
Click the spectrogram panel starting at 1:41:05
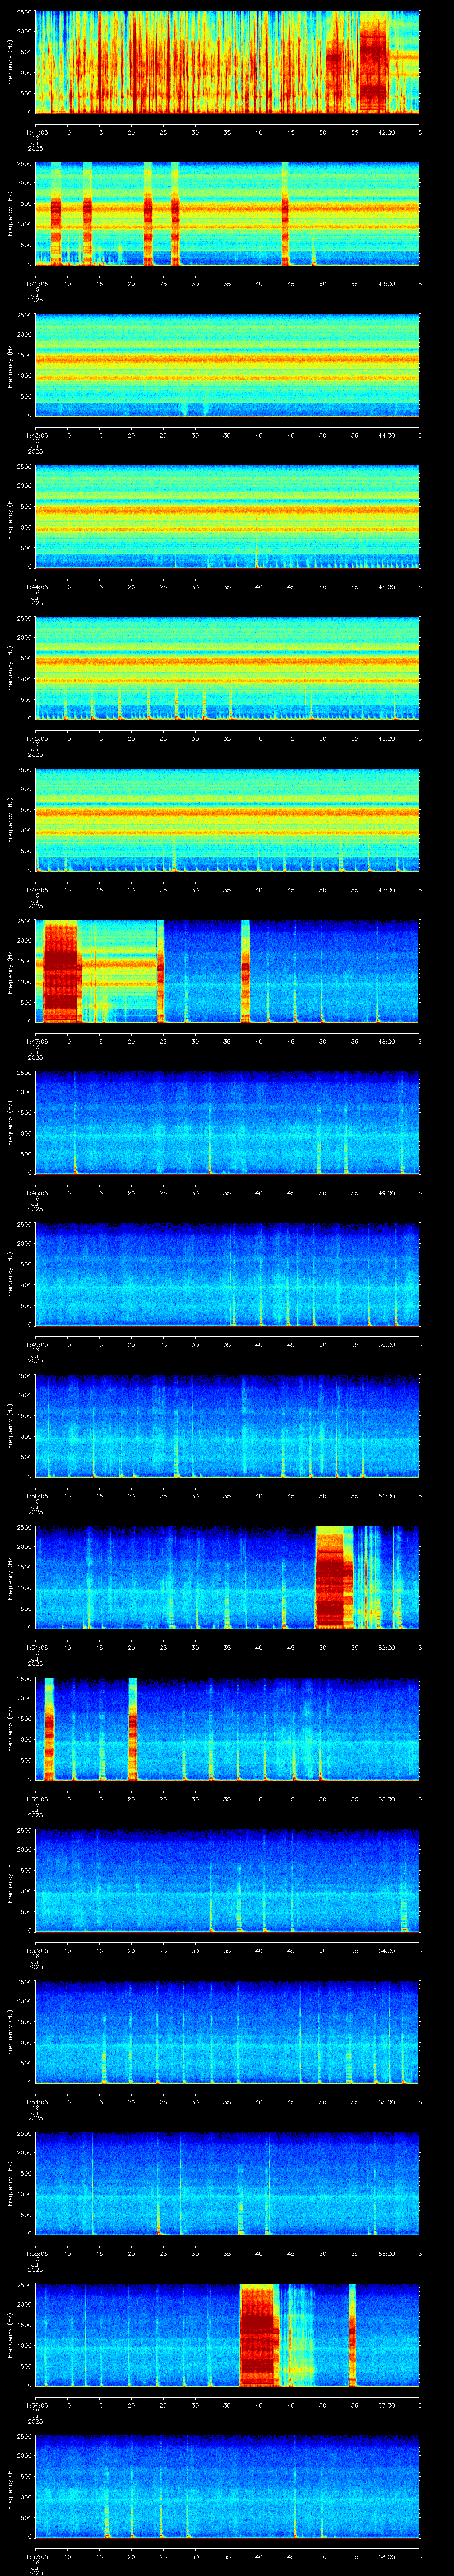click(x=227, y=62)
